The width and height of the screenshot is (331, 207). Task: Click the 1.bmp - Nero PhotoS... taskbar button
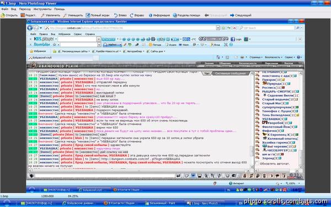click(x=204, y=203)
